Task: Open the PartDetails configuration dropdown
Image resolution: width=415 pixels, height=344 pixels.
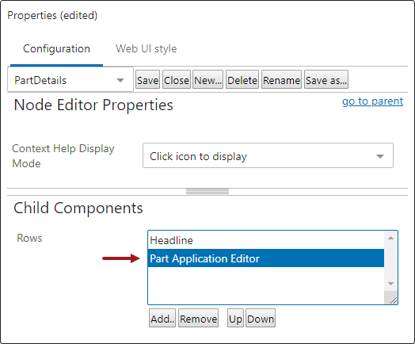Action: click(70, 80)
